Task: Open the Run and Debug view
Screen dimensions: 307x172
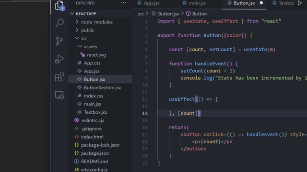Action: 59,59
